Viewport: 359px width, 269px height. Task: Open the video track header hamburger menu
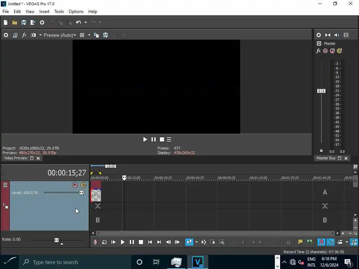5,185
